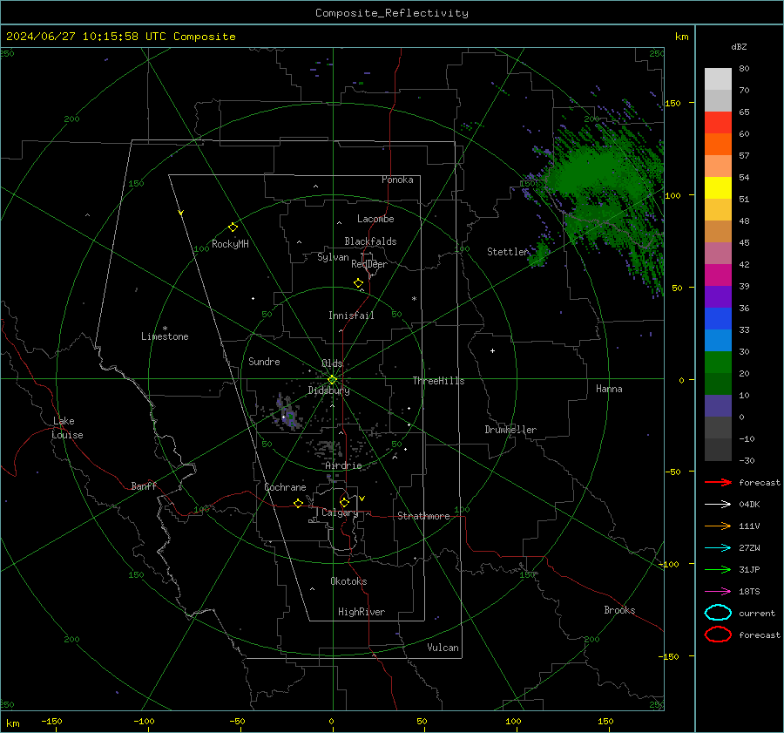
Task: Select the light gray 80–70 dBZ color band
Action: tap(718, 79)
